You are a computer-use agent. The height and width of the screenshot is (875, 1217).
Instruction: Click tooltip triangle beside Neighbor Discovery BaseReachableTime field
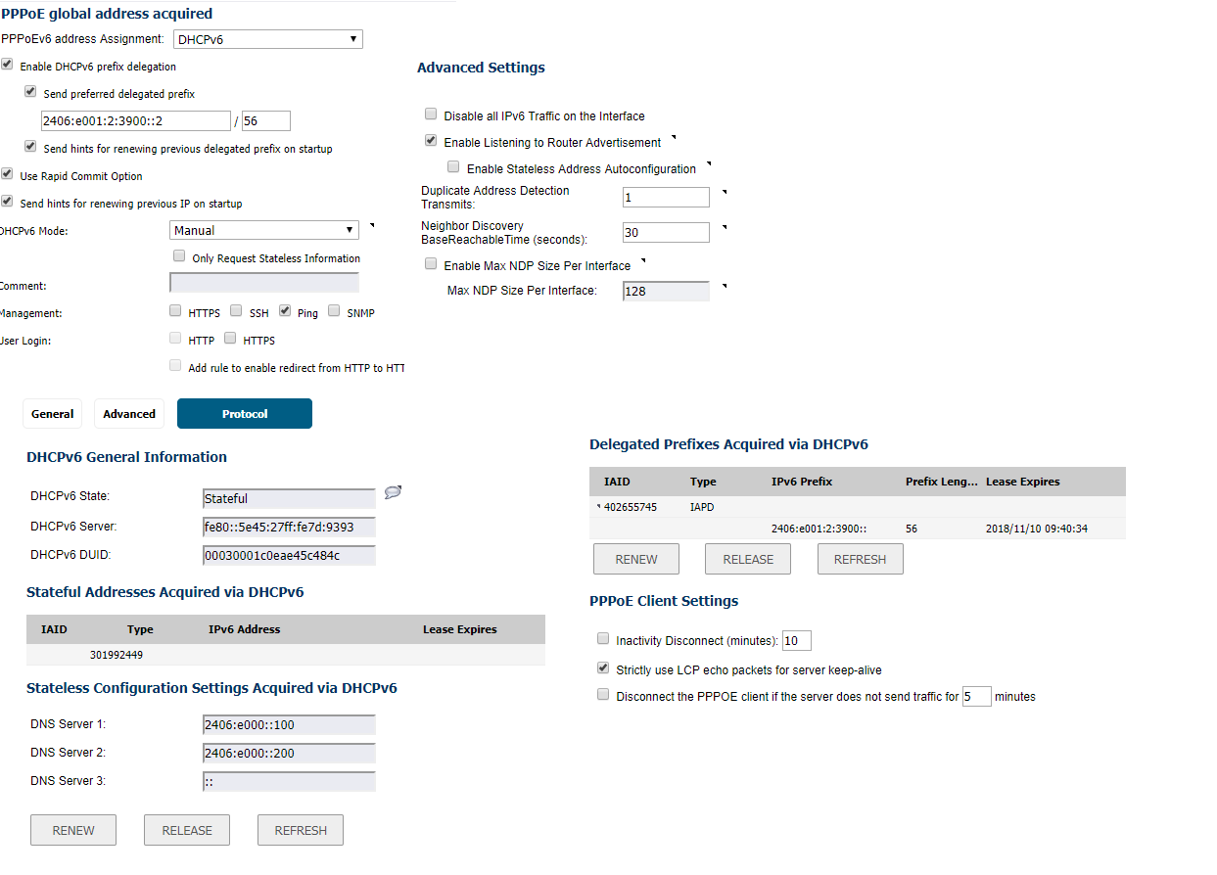(725, 227)
